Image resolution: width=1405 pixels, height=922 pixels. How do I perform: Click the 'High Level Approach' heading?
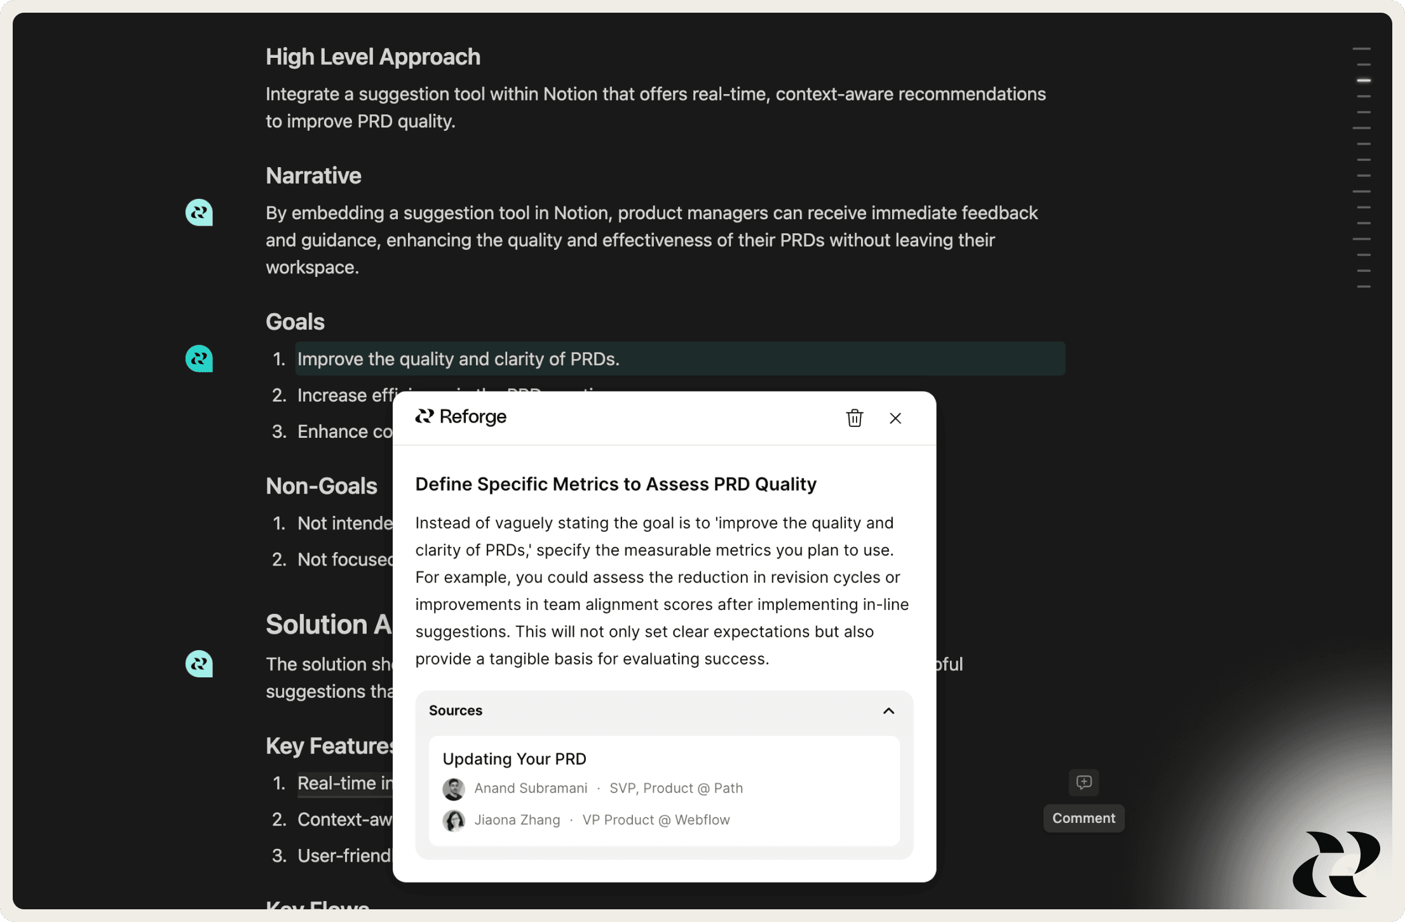click(372, 57)
